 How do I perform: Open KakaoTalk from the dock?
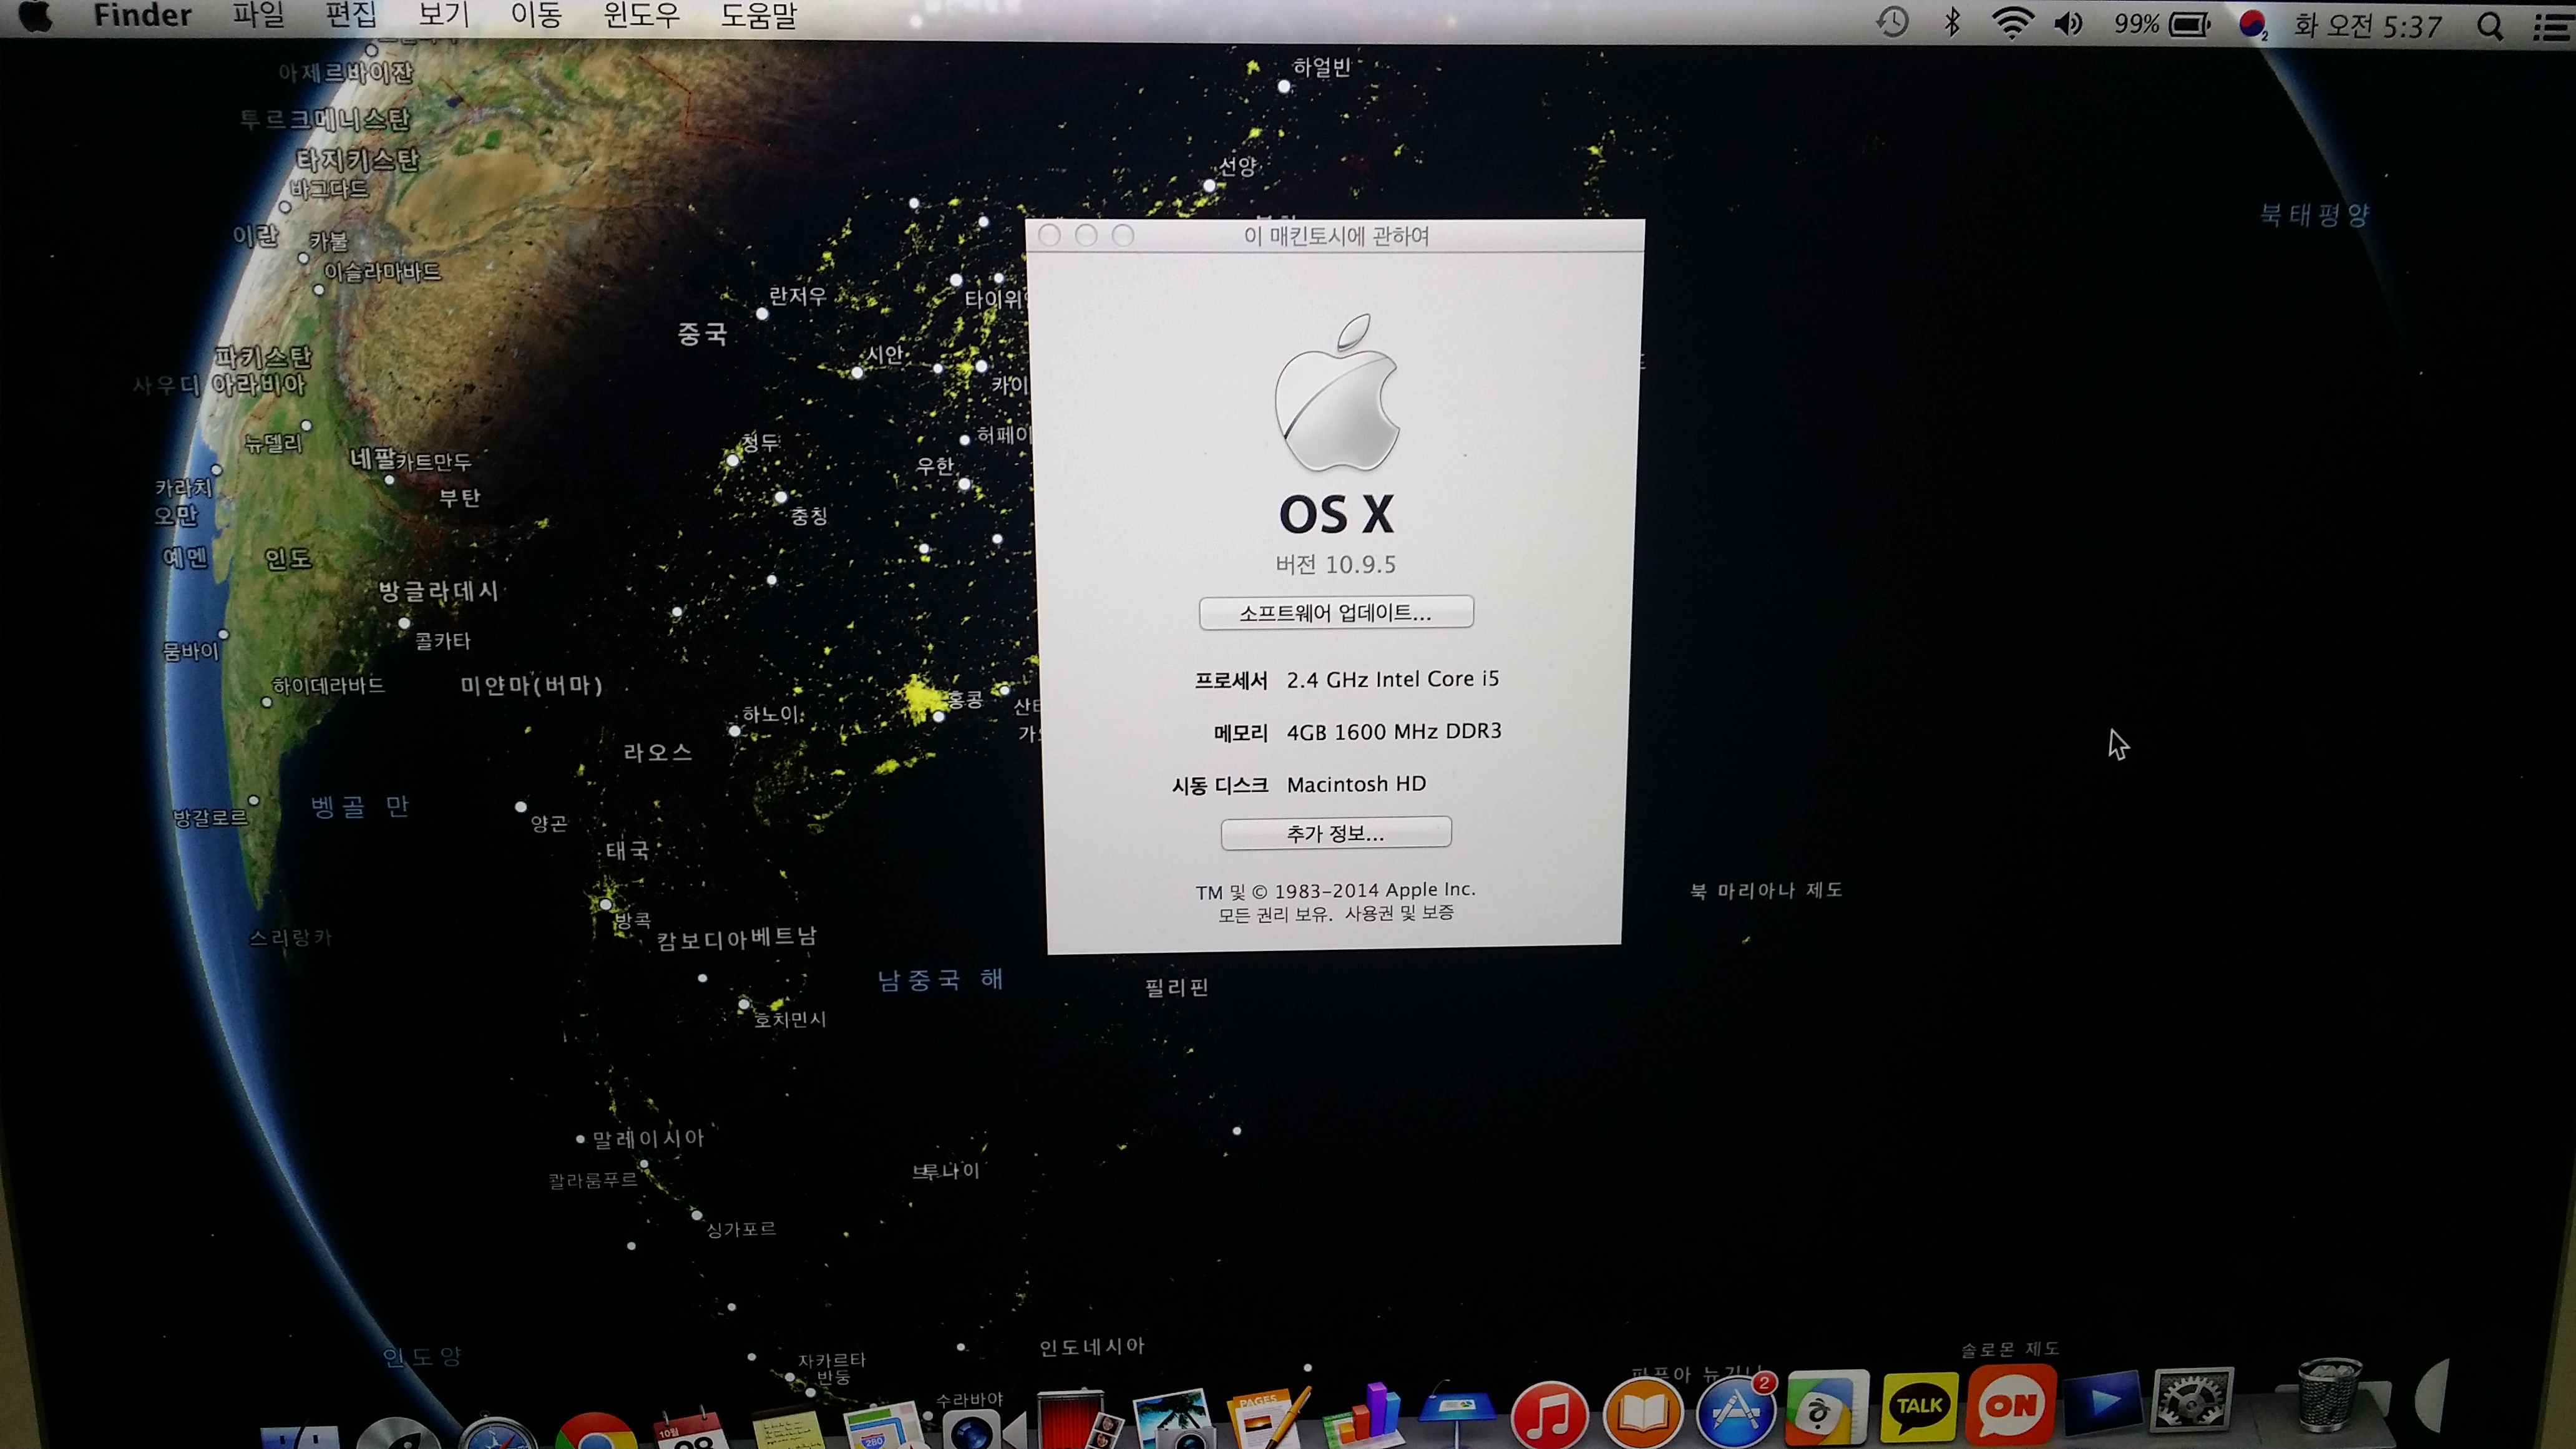(1919, 1406)
